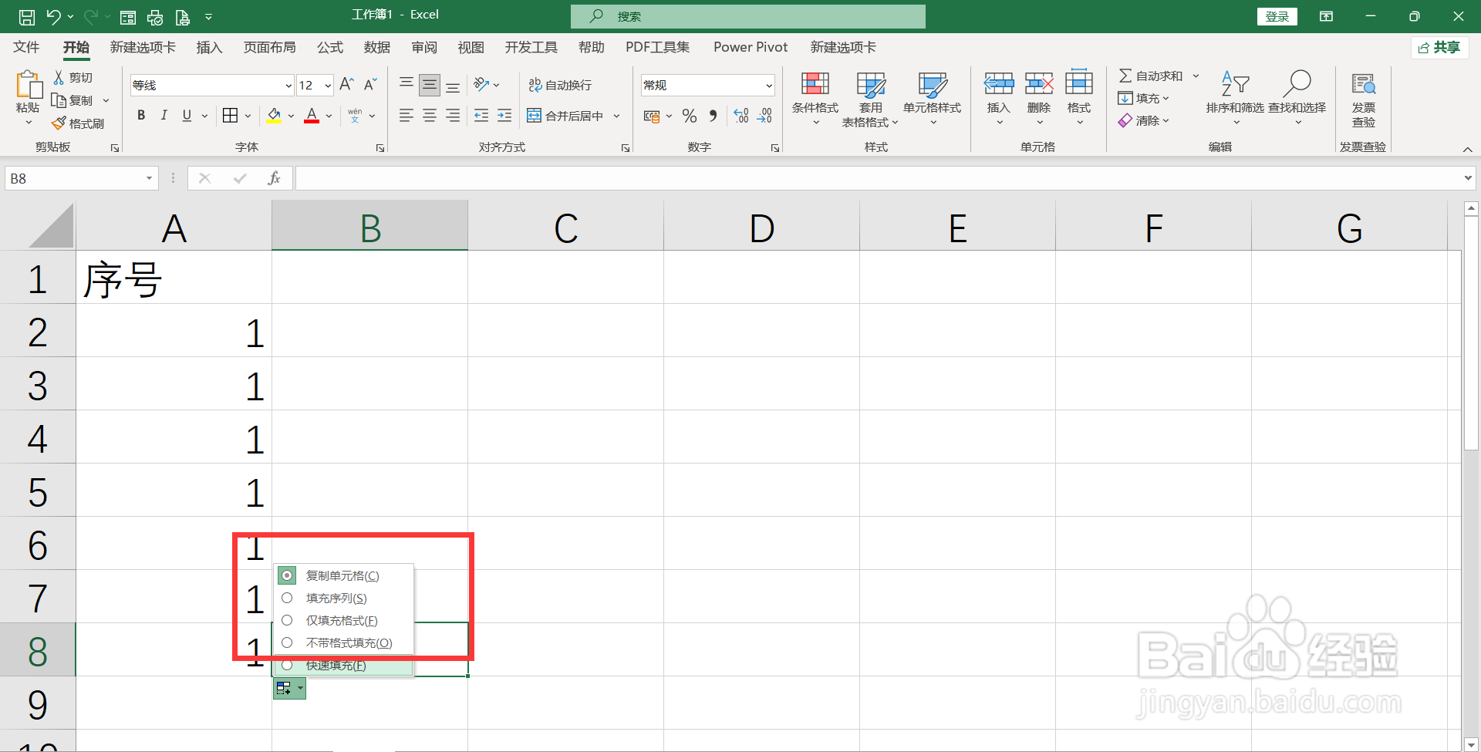Click the vertical scrollbar down arrow

pos(1471,744)
